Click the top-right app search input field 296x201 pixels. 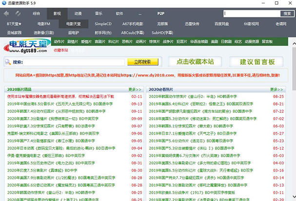point(252,14)
